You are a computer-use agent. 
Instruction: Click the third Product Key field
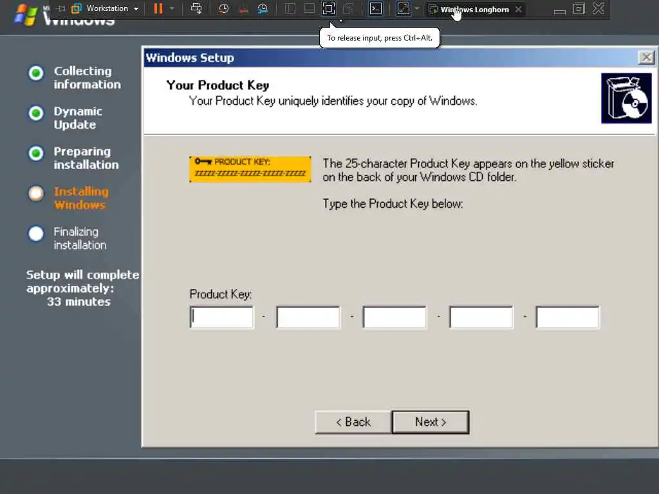pyautogui.click(x=394, y=317)
